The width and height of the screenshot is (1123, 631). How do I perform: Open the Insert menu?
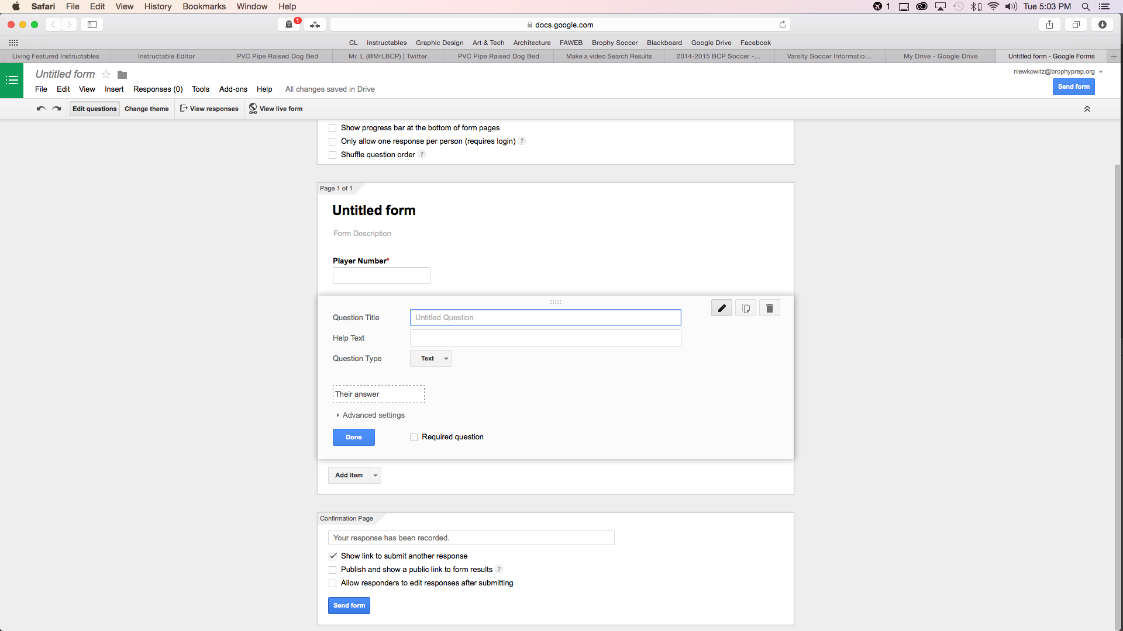113,89
